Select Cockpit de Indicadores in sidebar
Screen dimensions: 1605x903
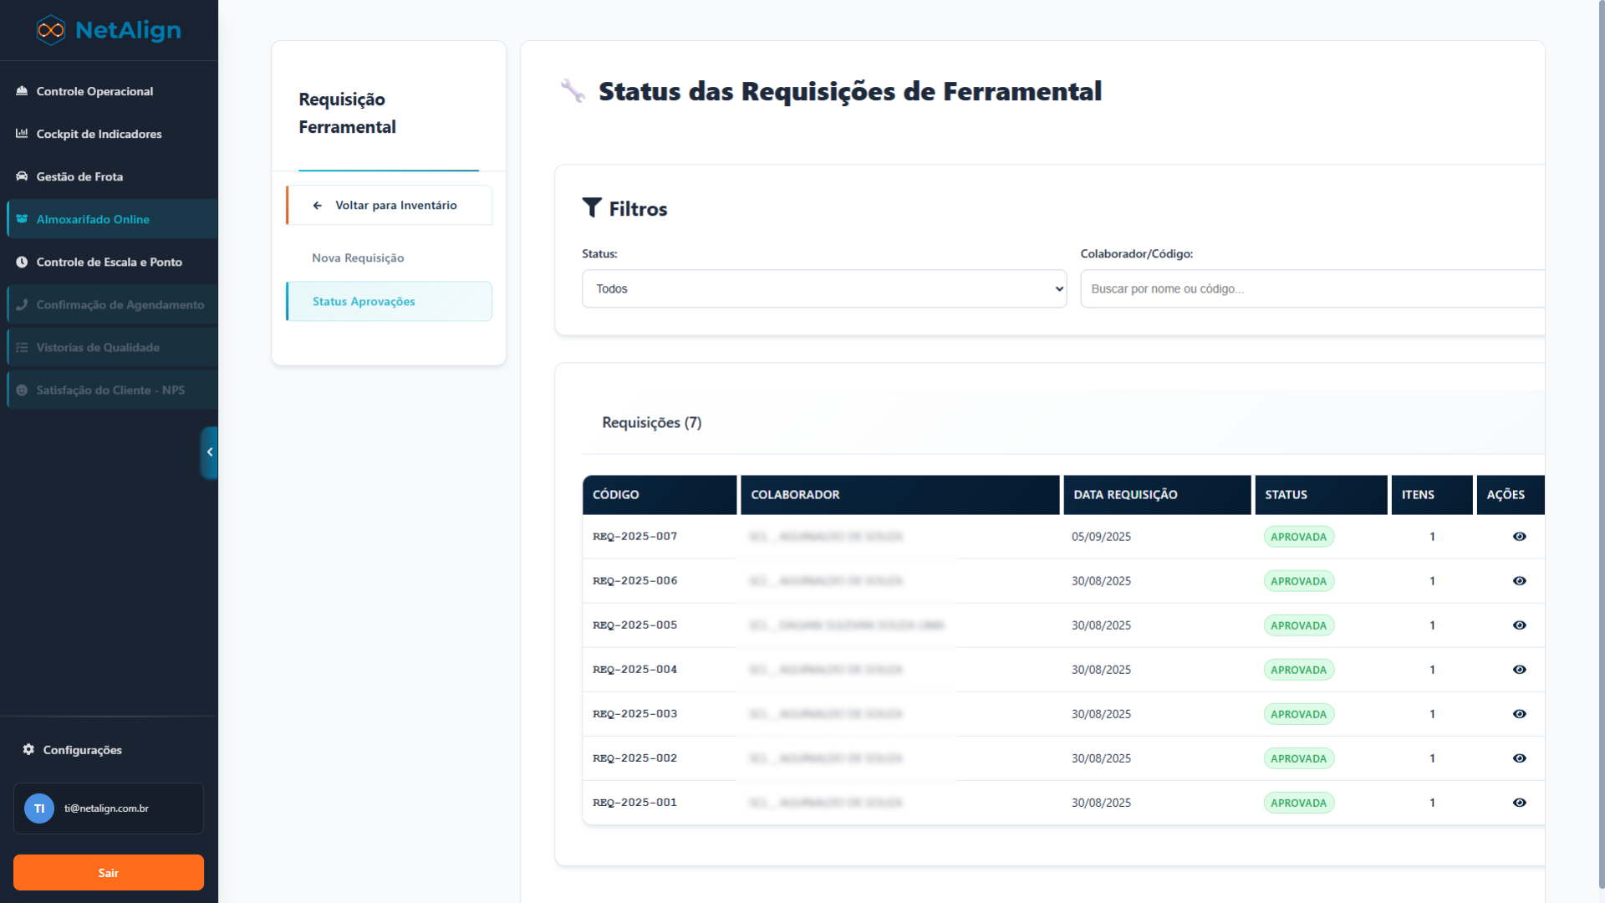(98, 134)
